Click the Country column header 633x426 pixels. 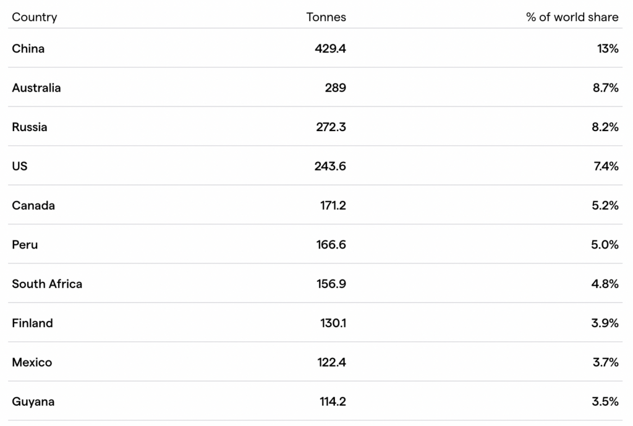coord(35,17)
